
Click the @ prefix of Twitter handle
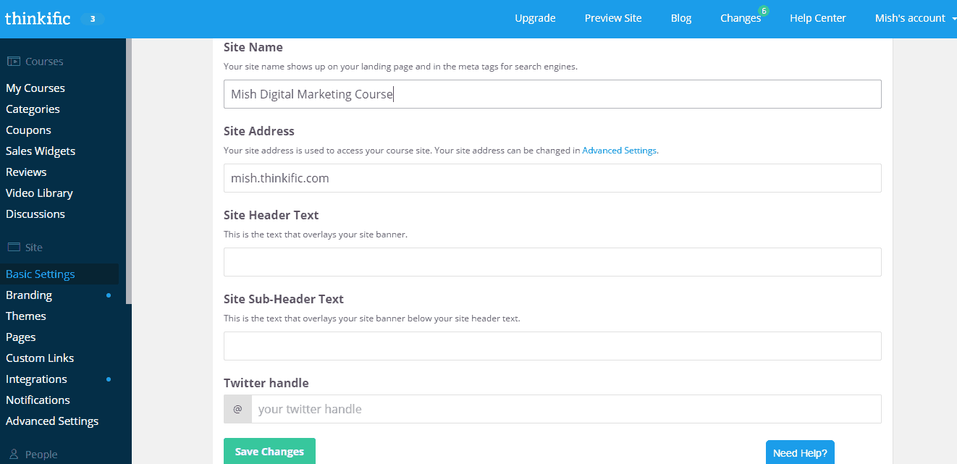click(237, 409)
